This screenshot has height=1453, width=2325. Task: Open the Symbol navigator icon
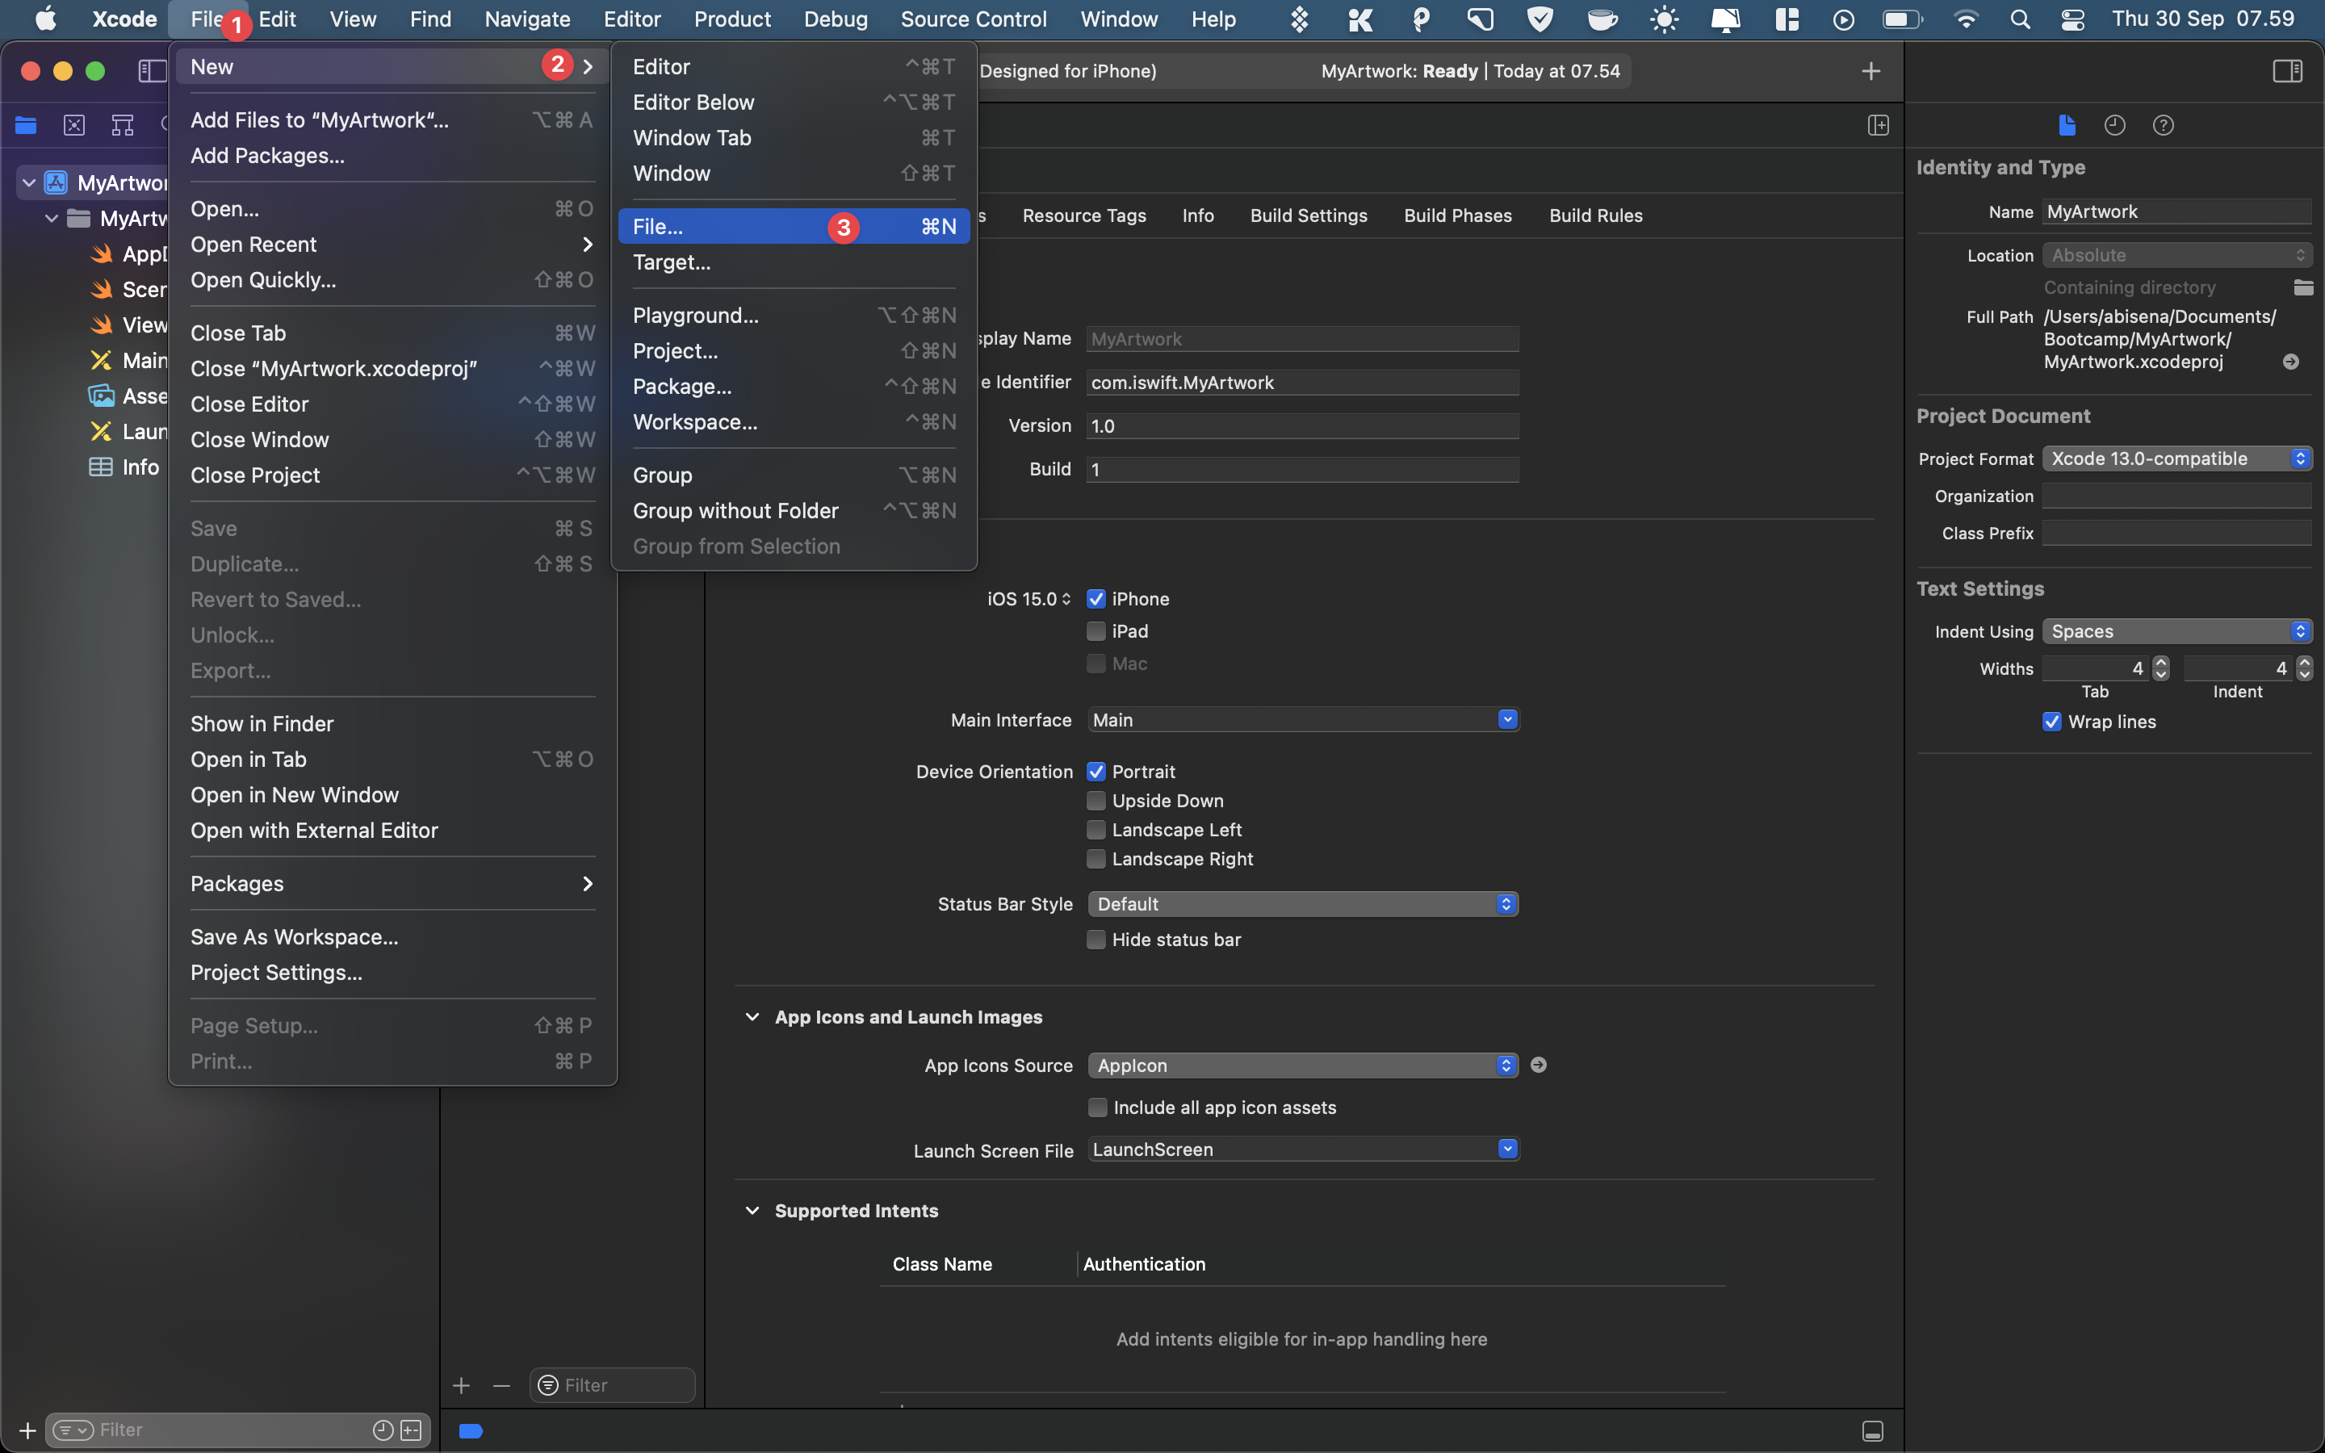click(x=122, y=125)
